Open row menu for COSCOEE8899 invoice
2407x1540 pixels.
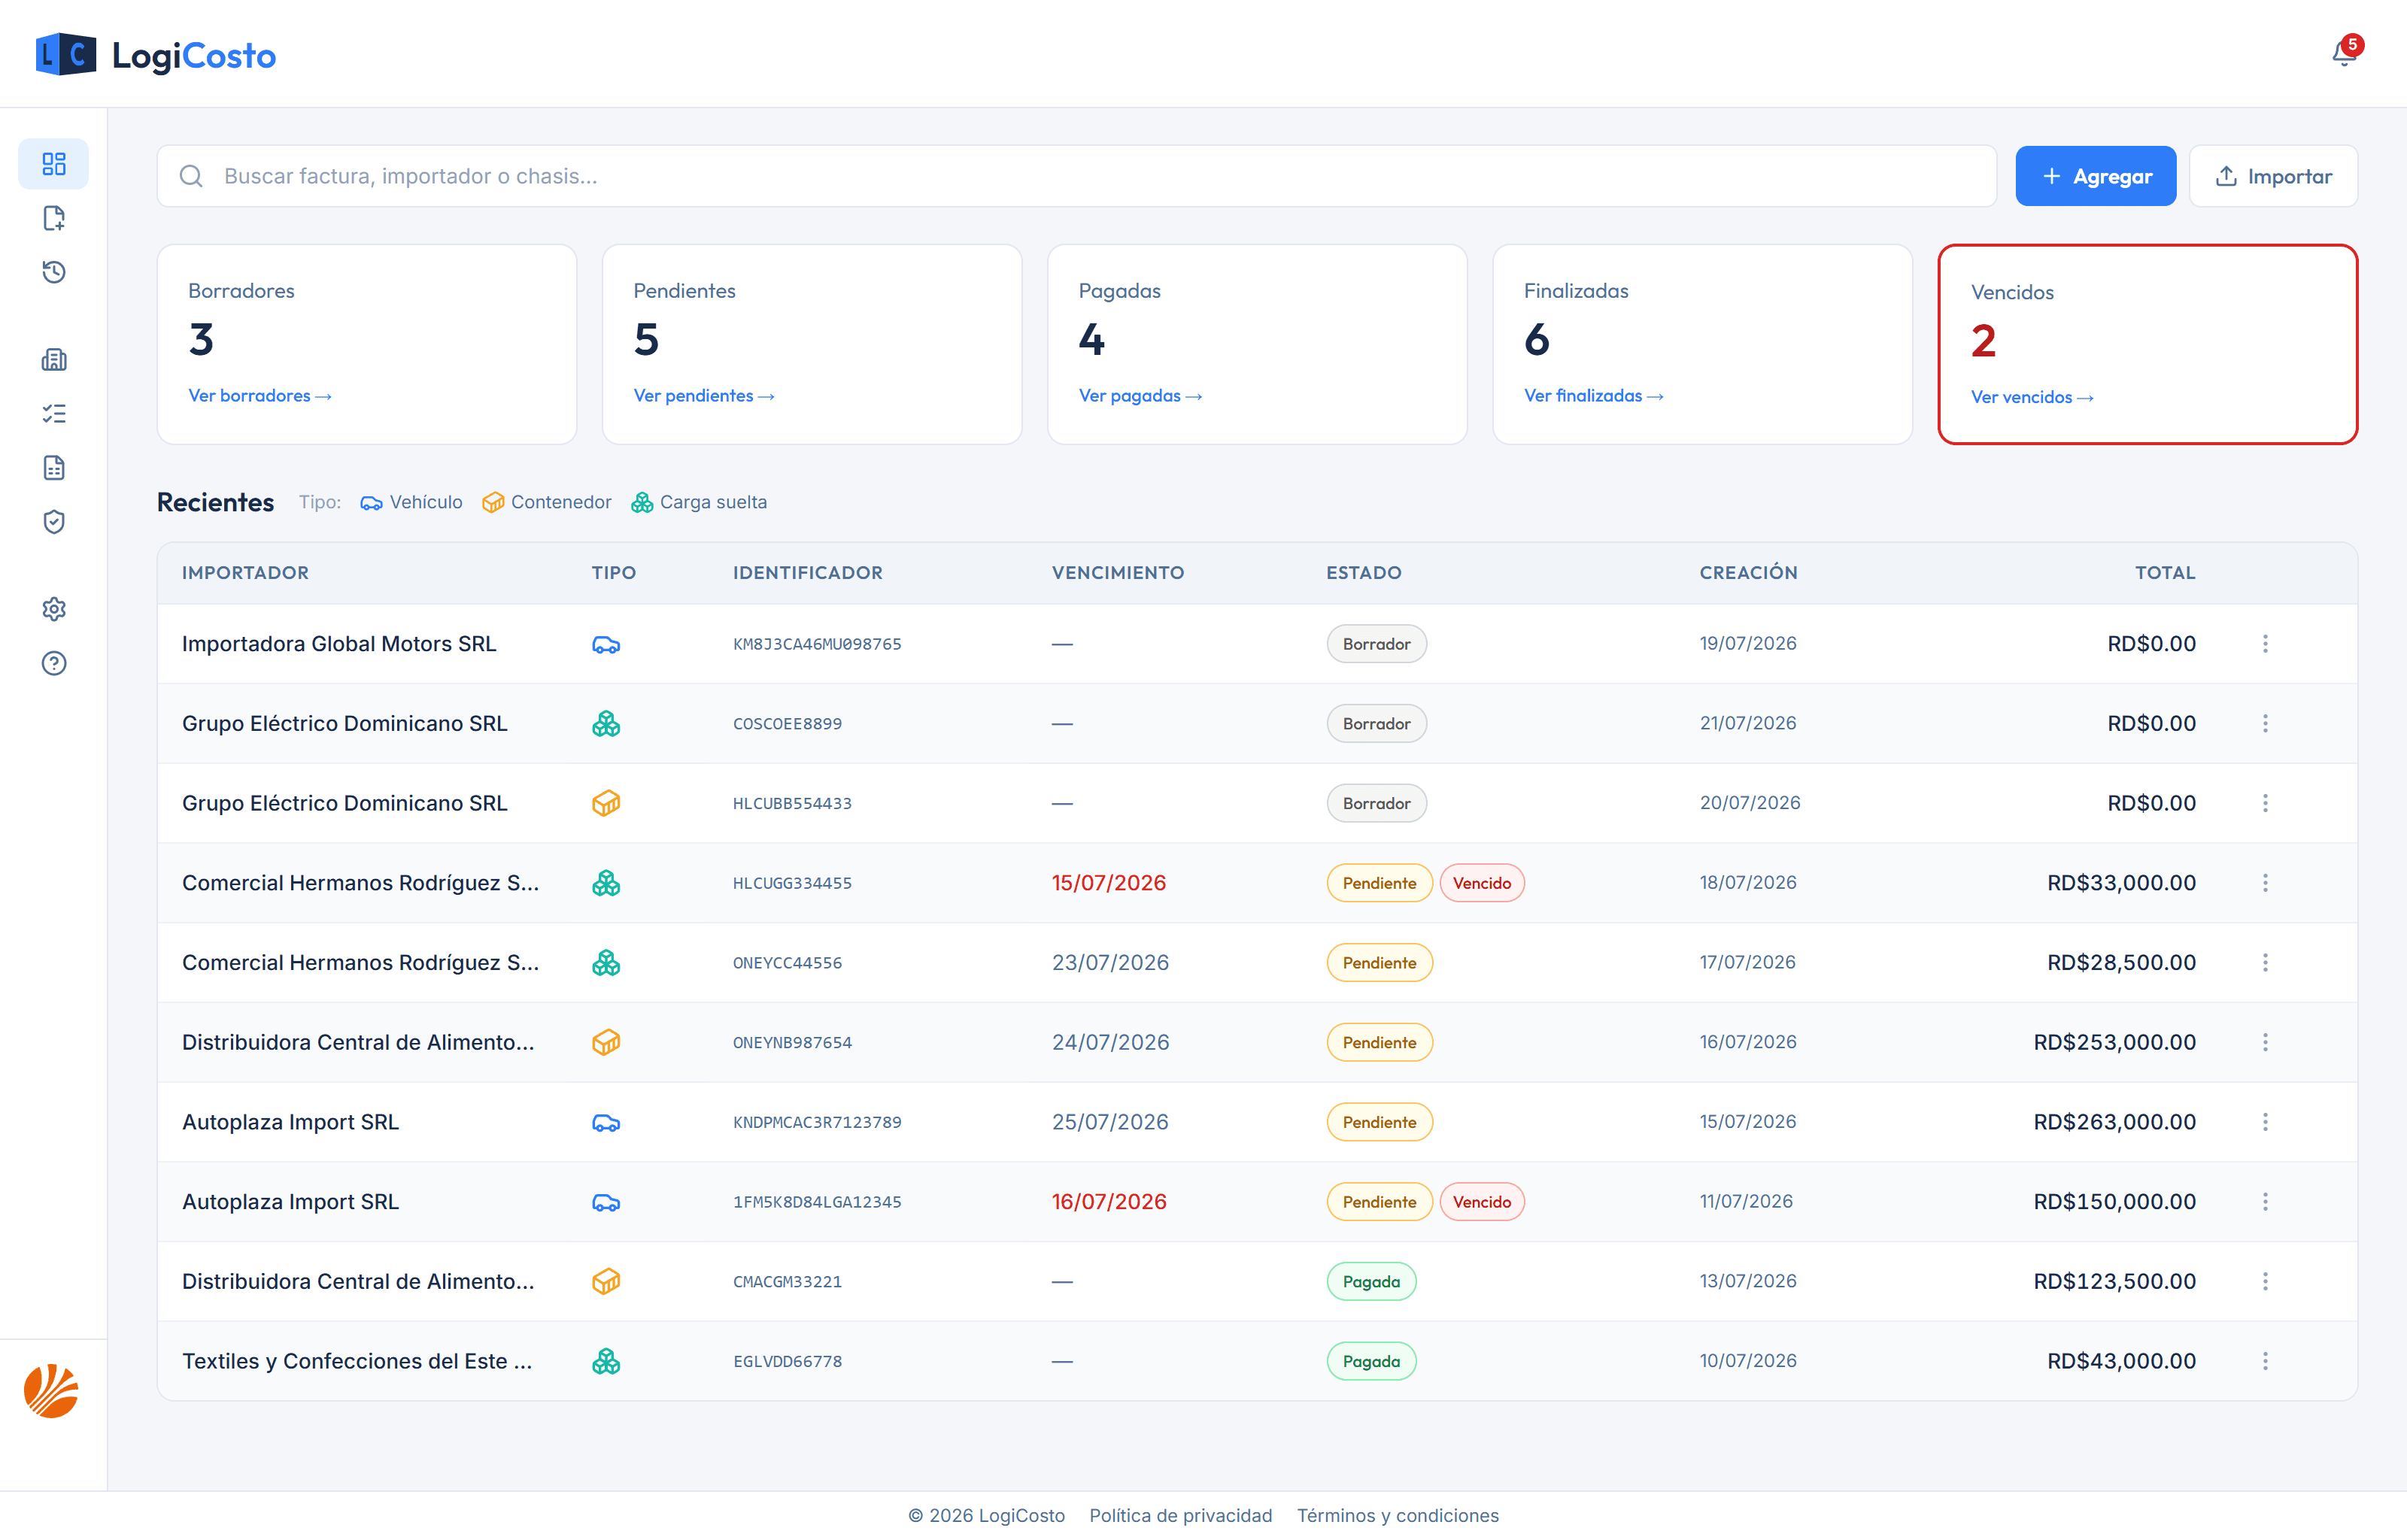click(x=2265, y=724)
